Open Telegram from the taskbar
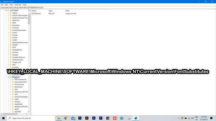Image resolution: width=216 pixels, height=121 pixels. pyautogui.click(x=122, y=118)
